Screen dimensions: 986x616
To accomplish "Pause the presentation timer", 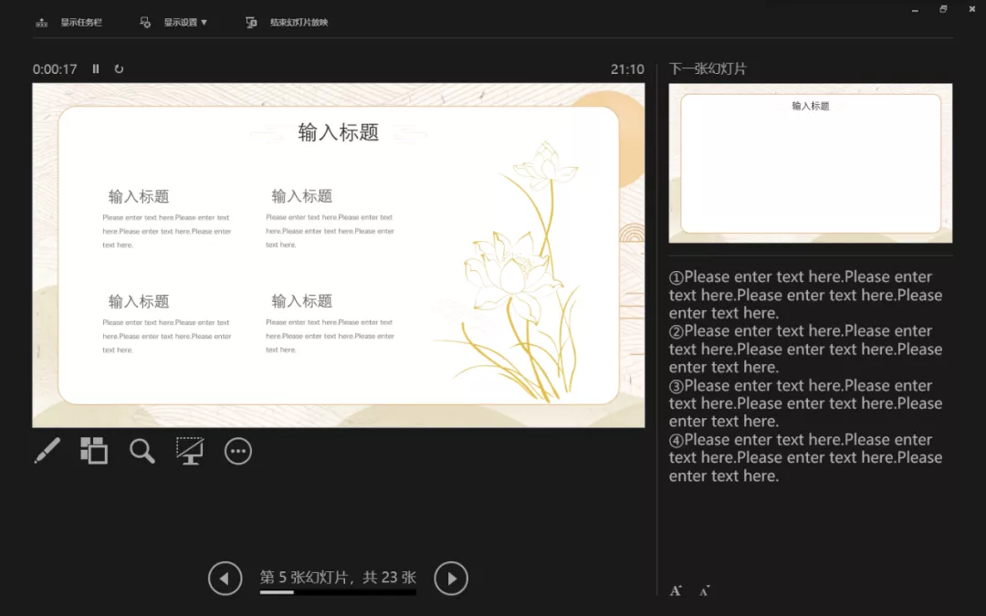I will coord(96,69).
